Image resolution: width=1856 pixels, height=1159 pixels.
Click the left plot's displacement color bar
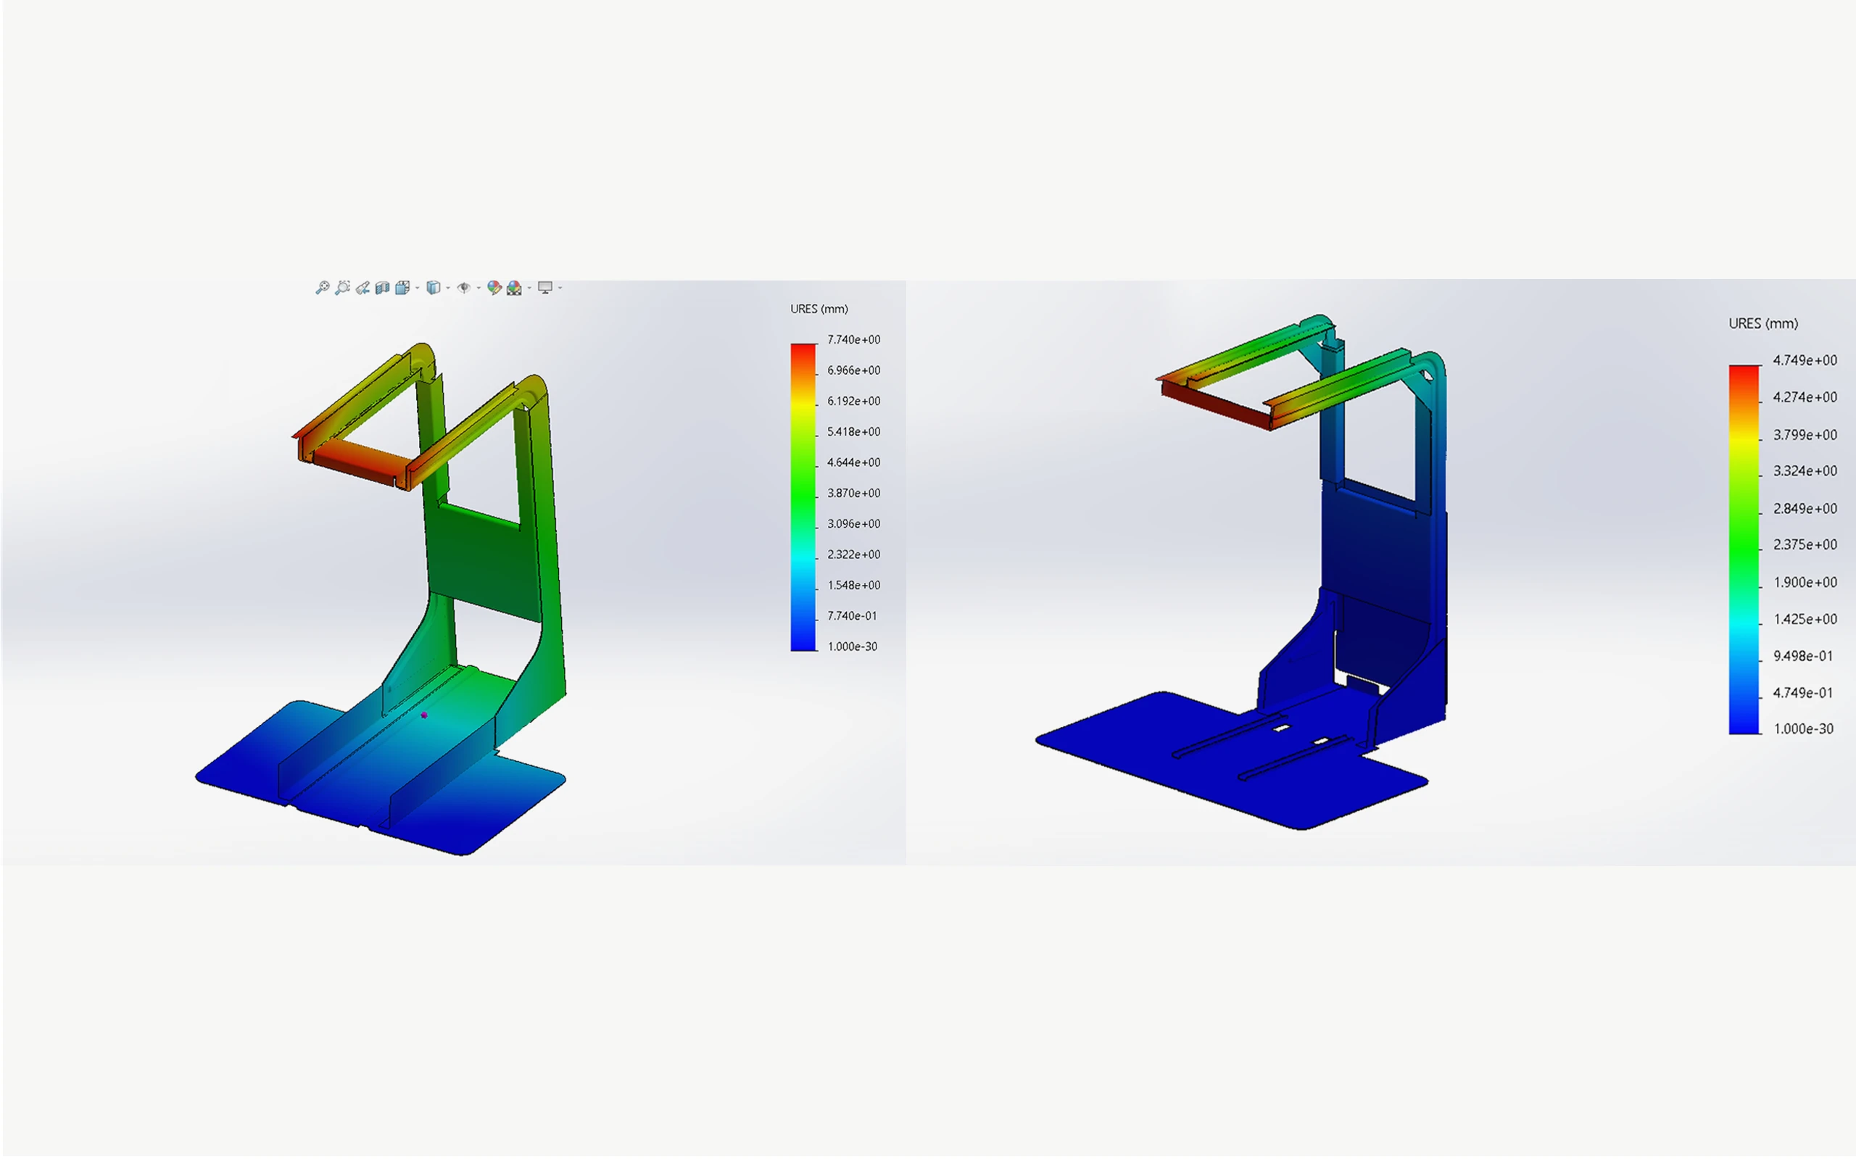(x=803, y=497)
